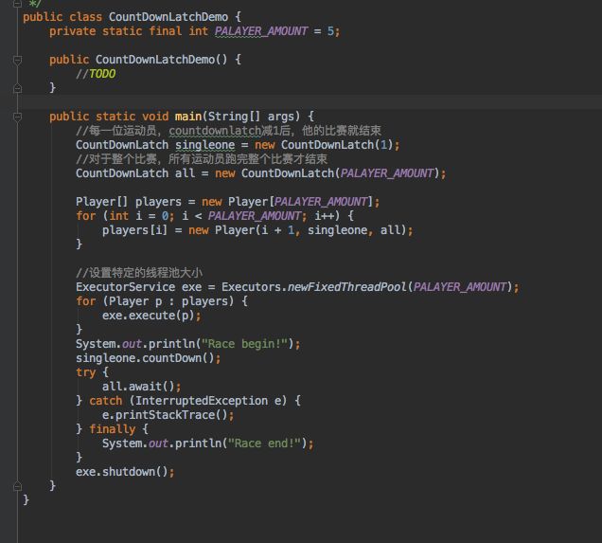602x543 pixels.
Task: Click i++ in the for loop header
Action: [324, 216]
